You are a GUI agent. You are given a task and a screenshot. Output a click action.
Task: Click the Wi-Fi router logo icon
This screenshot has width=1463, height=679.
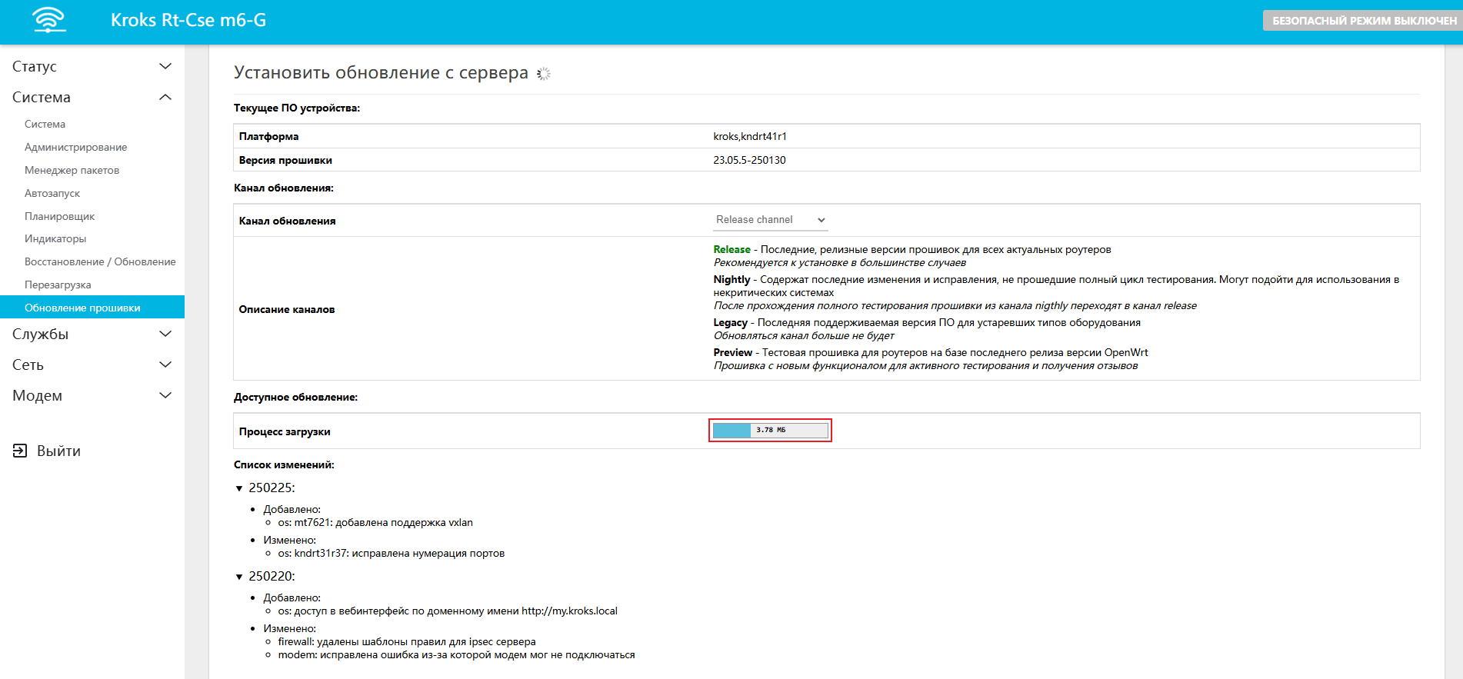tap(49, 20)
